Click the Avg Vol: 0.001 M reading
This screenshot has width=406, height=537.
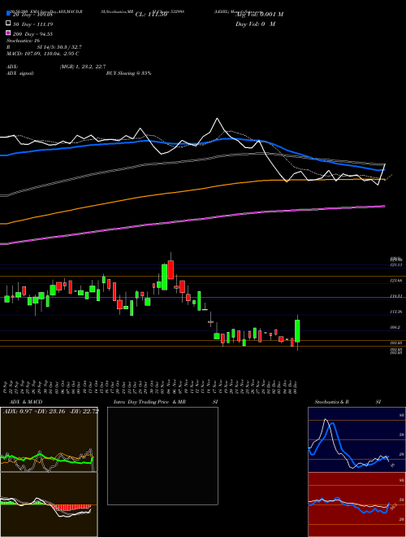pos(259,15)
